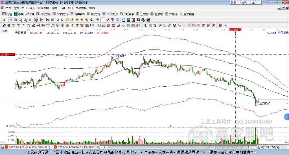
Task: Open the yin-yang symbol tool
Action: pyautogui.click(x=220, y=25)
